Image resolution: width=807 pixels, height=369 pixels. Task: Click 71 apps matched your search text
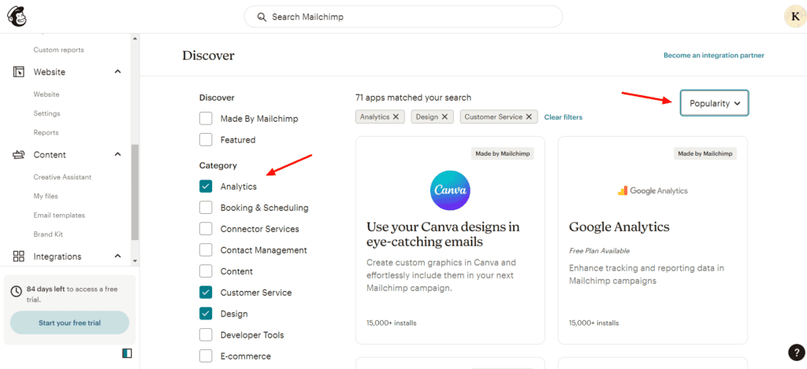[413, 98]
